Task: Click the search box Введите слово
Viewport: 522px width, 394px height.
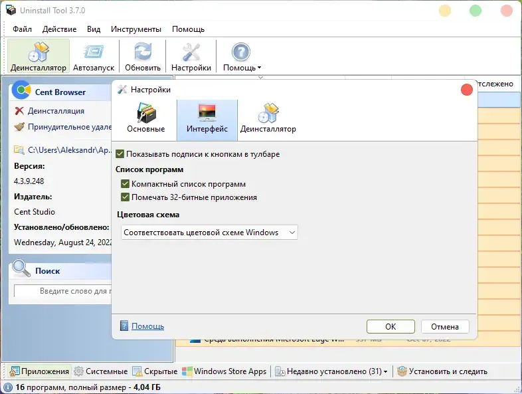Action: pyautogui.click(x=62, y=291)
